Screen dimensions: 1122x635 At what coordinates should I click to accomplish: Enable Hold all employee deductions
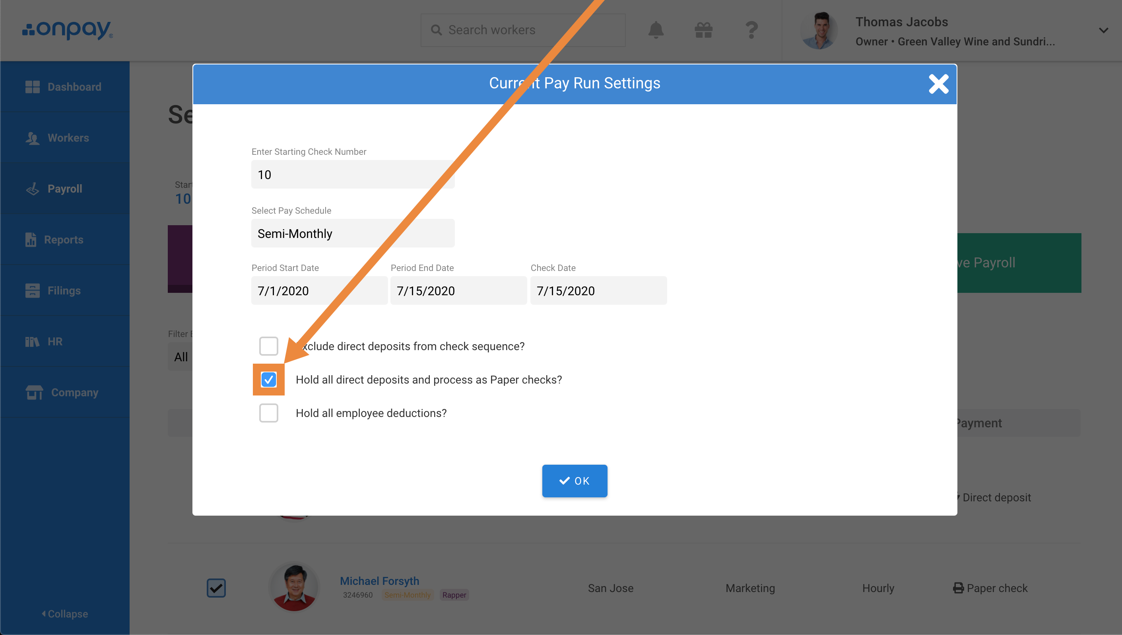click(x=268, y=413)
